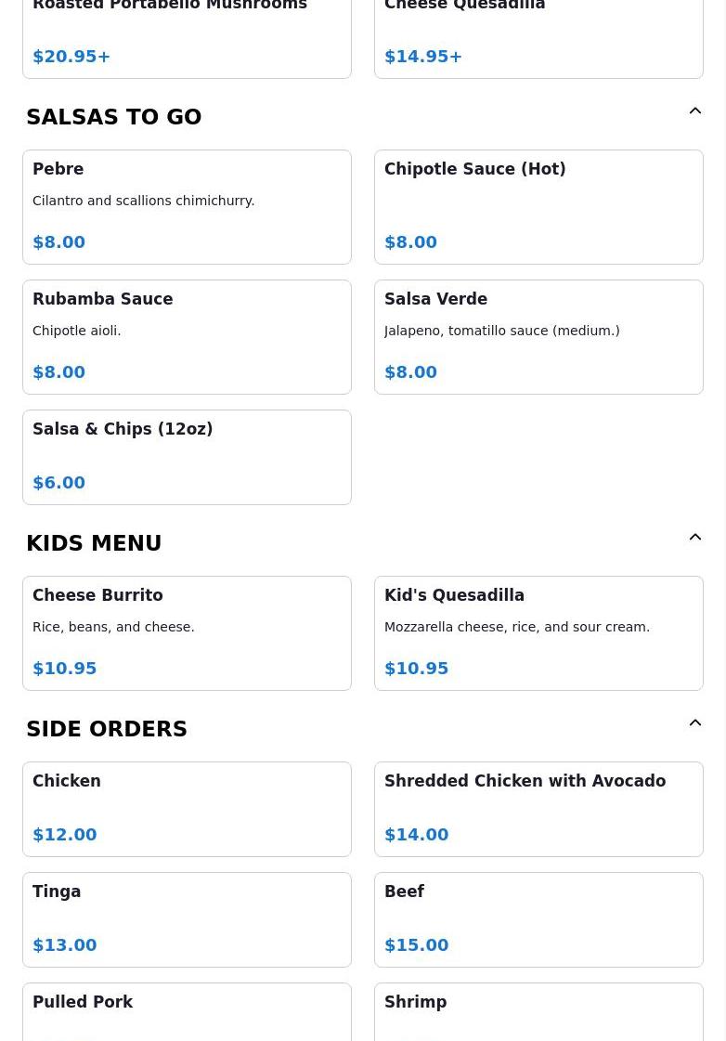Image resolution: width=726 pixels, height=1041 pixels.
Task: Collapse the Side Orders section
Action: [694, 723]
